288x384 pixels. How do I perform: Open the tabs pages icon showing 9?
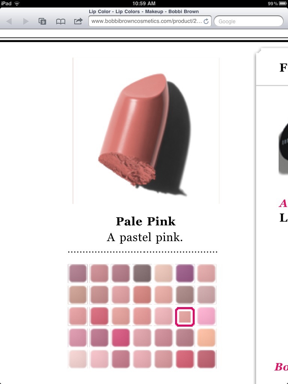click(x=42, y=21)
